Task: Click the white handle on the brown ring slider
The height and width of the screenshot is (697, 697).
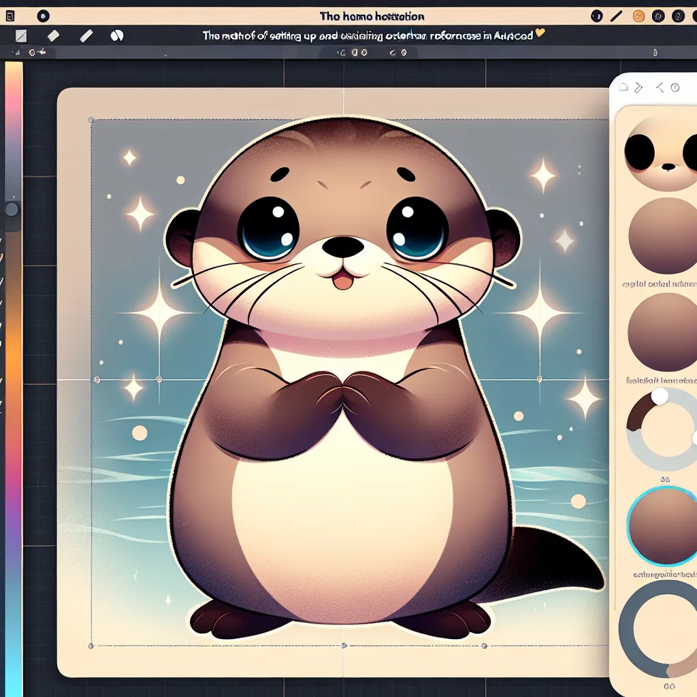Action: pos(660,395)
